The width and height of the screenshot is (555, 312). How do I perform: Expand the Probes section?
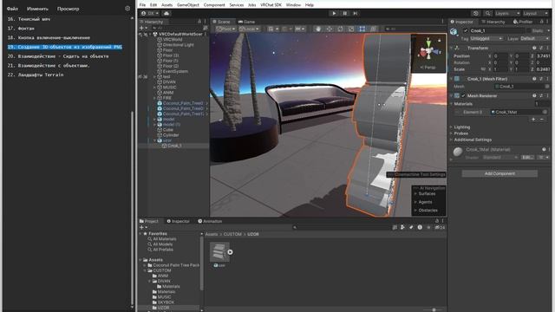452,133
